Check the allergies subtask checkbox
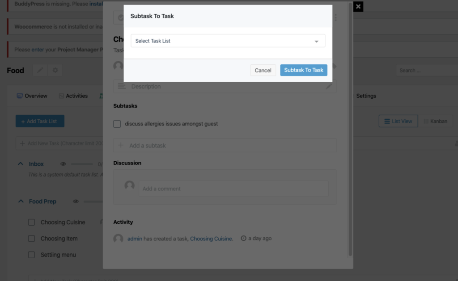The height and width of the screenshot is (281, 458). tap(117, 124)
